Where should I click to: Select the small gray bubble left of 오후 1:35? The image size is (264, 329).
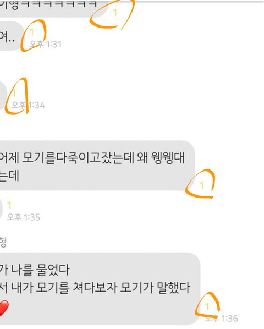click(1, 209)
